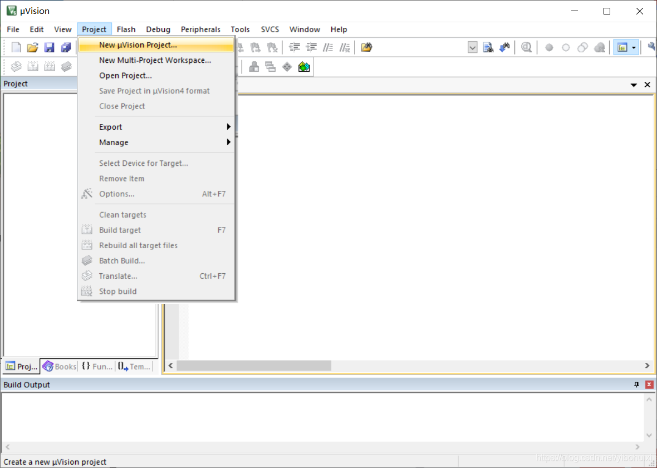Click the Comment selection icon
The image size is (657, 468).
[x=328, y=47]
